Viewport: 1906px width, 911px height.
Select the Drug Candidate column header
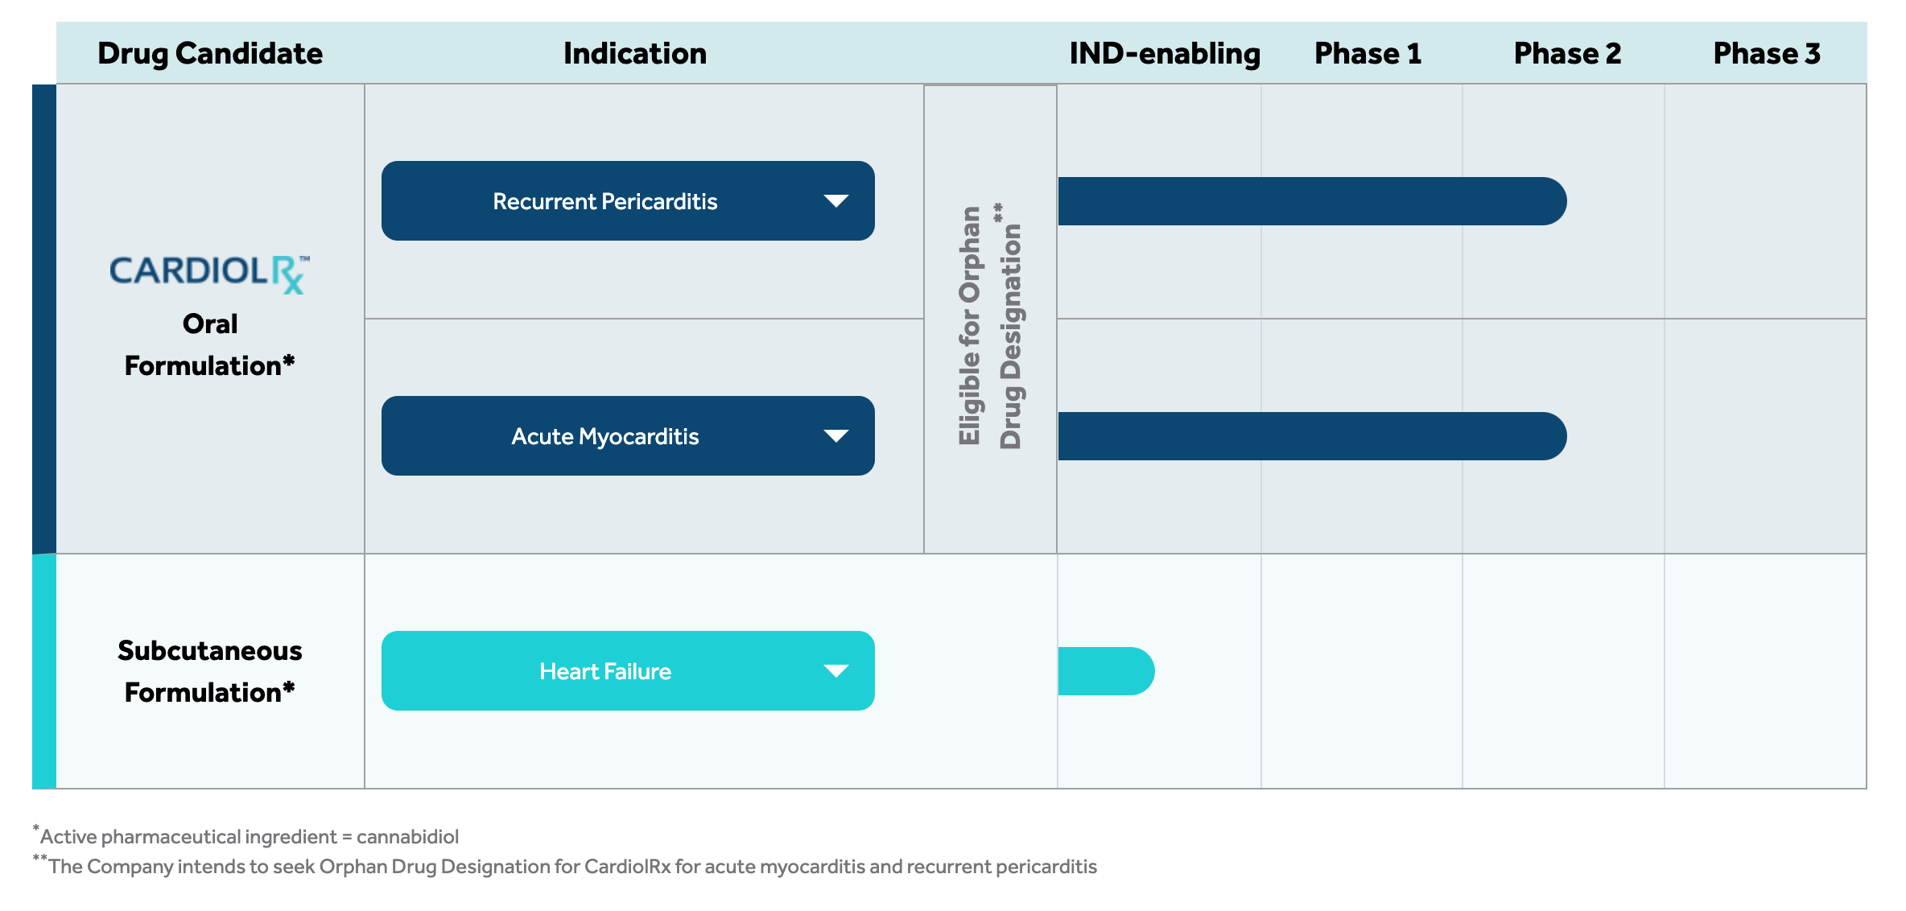pos(210,53)
